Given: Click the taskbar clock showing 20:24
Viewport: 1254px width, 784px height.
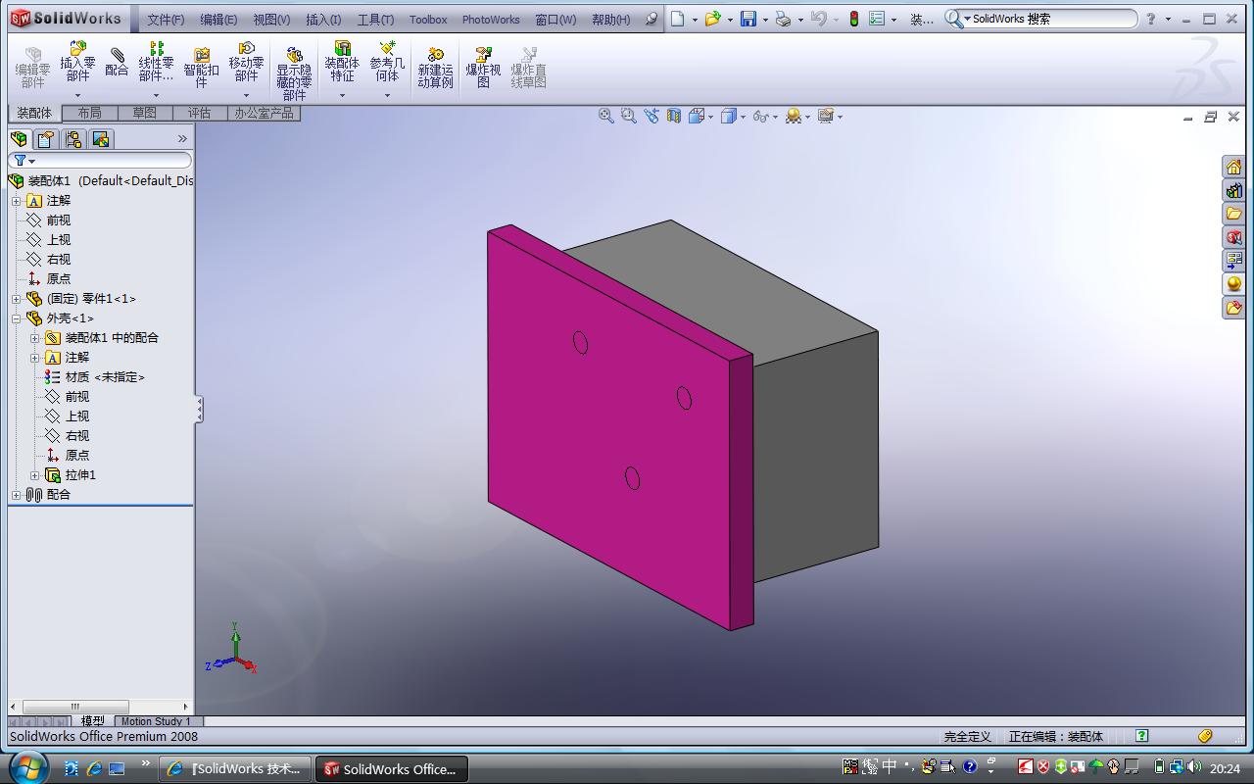Looking at the screenshot, I should point(1225,769).
